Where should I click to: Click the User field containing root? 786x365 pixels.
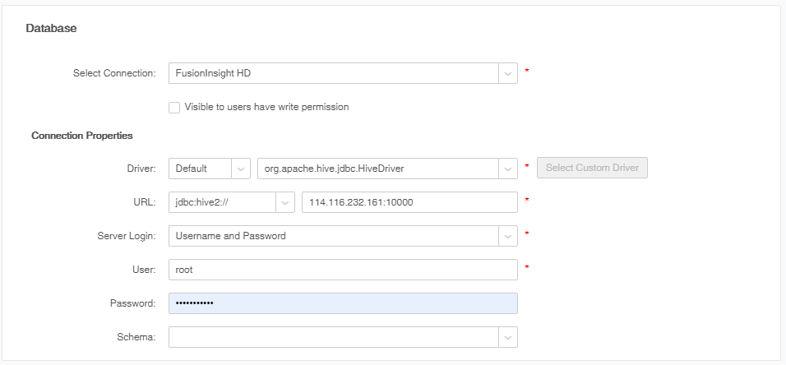point(342,270)
